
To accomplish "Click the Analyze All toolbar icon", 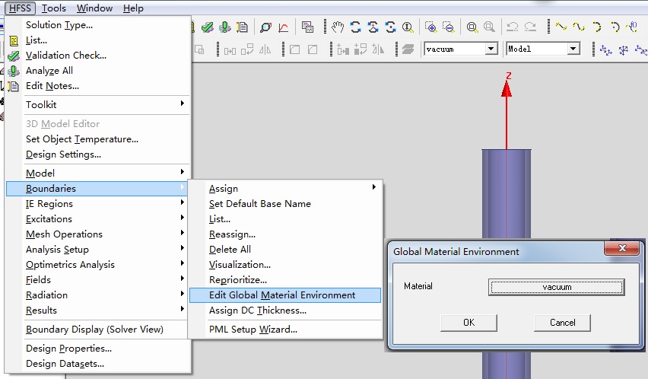I will coord(225,27).
